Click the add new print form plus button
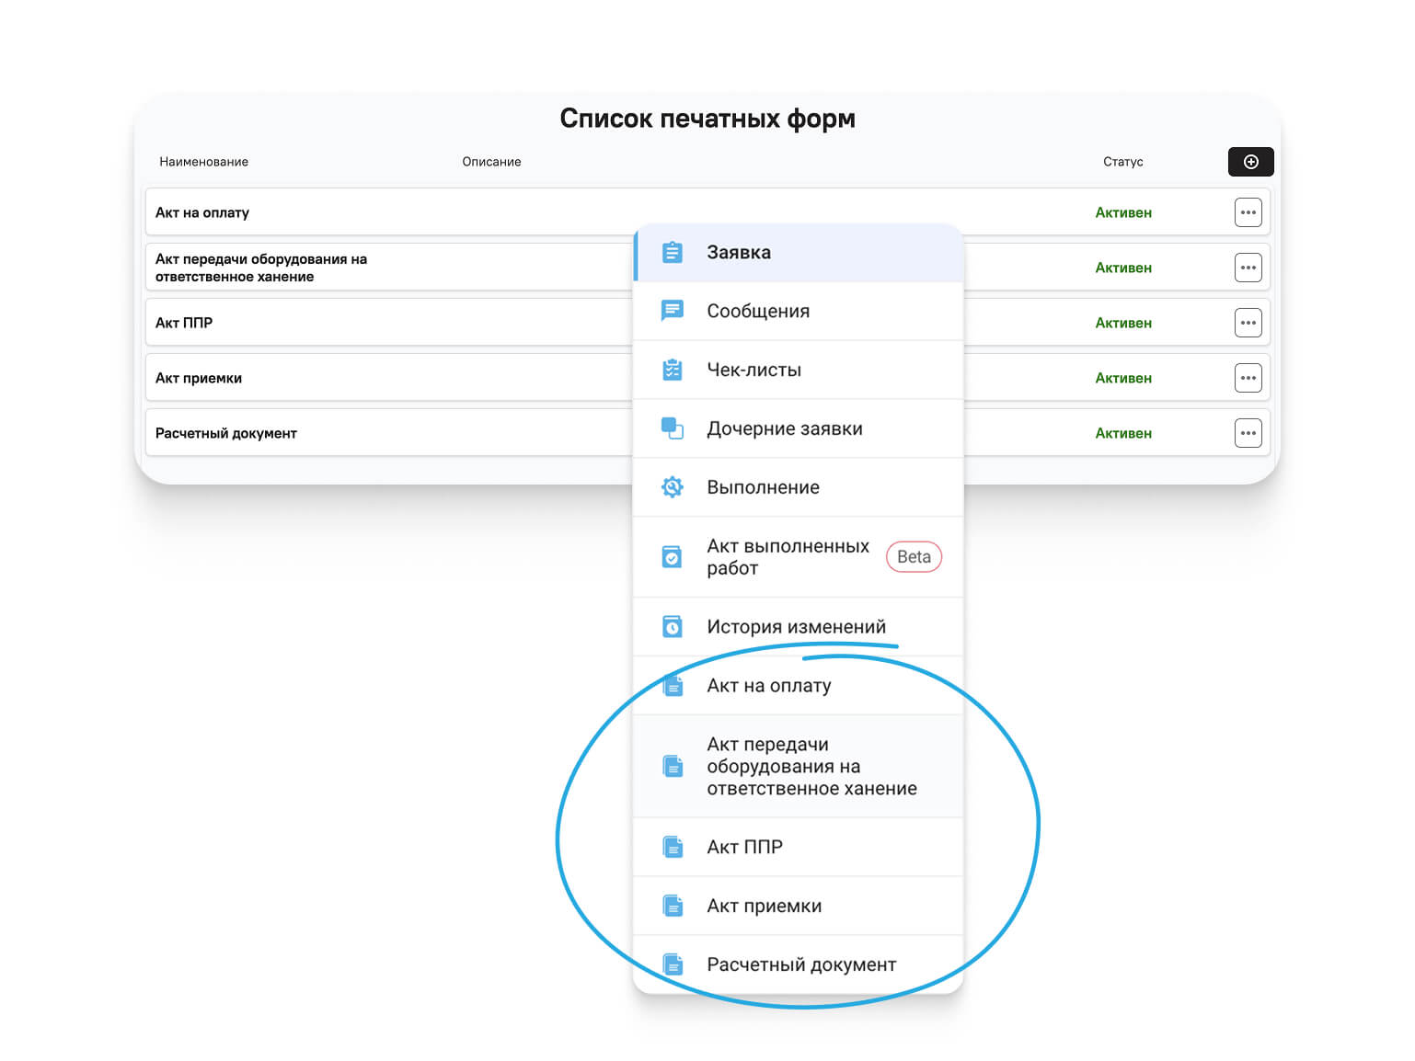 tap(1250, 162)
